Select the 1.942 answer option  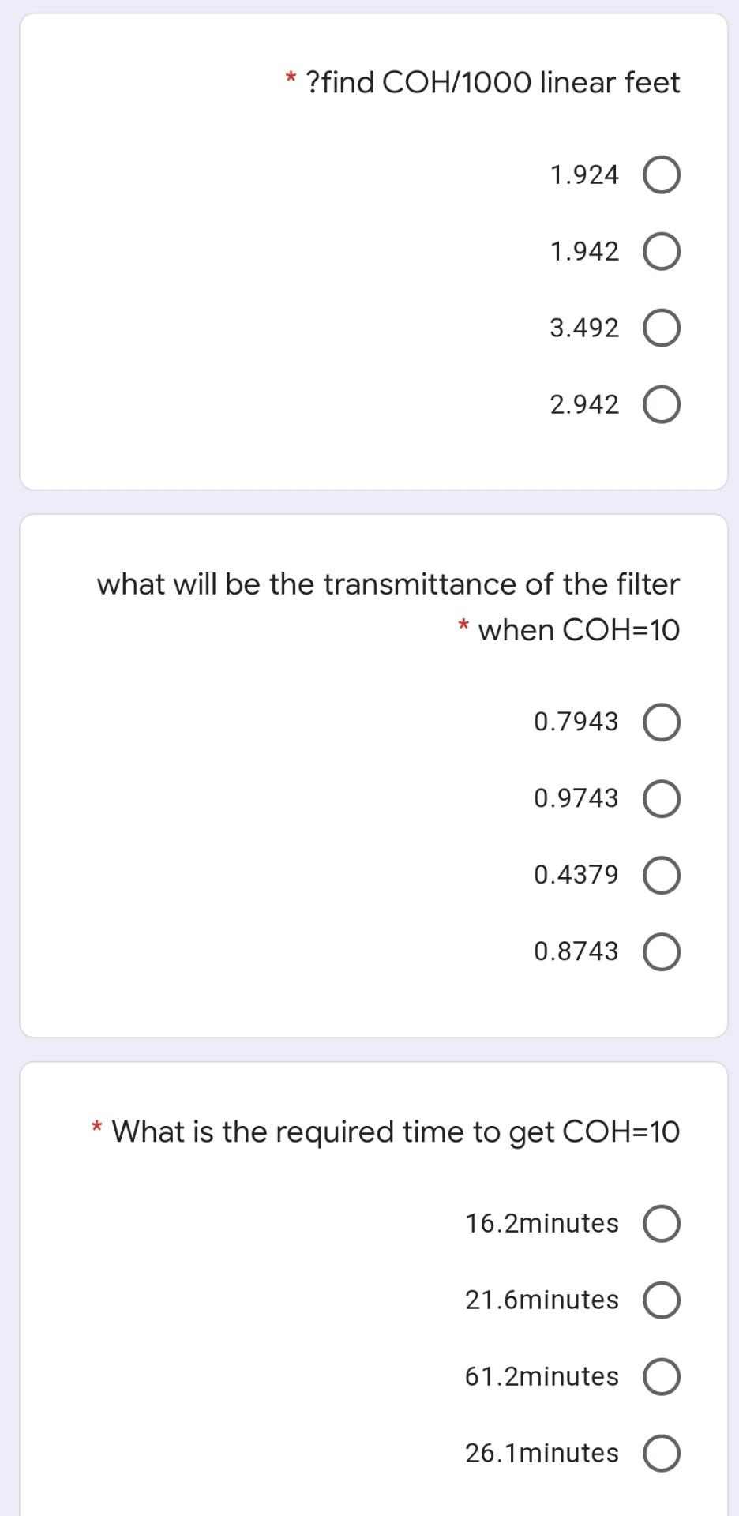tap(663, 251)
